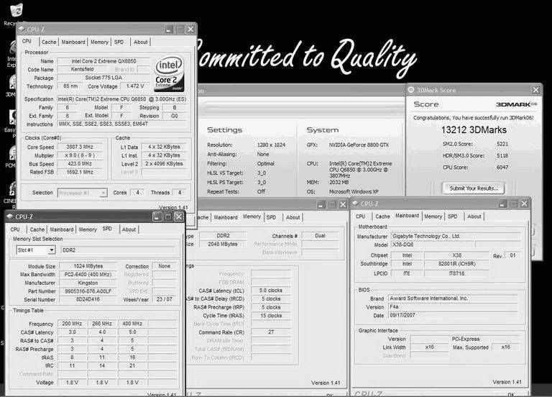Open Memory tab in CPU-Z processor window

pos(99,42)
